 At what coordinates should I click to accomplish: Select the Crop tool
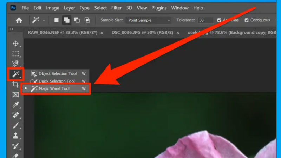point(16,84)
